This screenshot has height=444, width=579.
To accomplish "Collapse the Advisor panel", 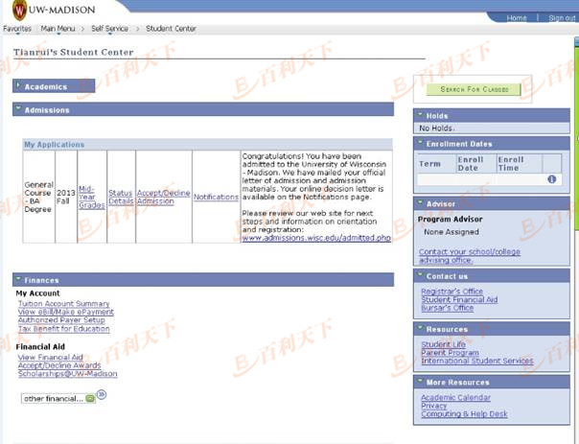I will 420,202.
